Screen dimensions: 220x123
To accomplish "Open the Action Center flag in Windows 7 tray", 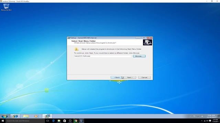I will [x=195, y=116].
